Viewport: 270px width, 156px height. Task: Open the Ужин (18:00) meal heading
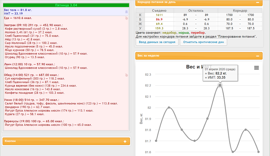[32, 100]
